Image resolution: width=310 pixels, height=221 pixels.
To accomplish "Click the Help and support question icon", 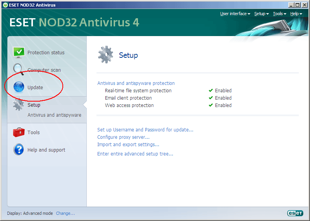I will [x=19, y=149].
